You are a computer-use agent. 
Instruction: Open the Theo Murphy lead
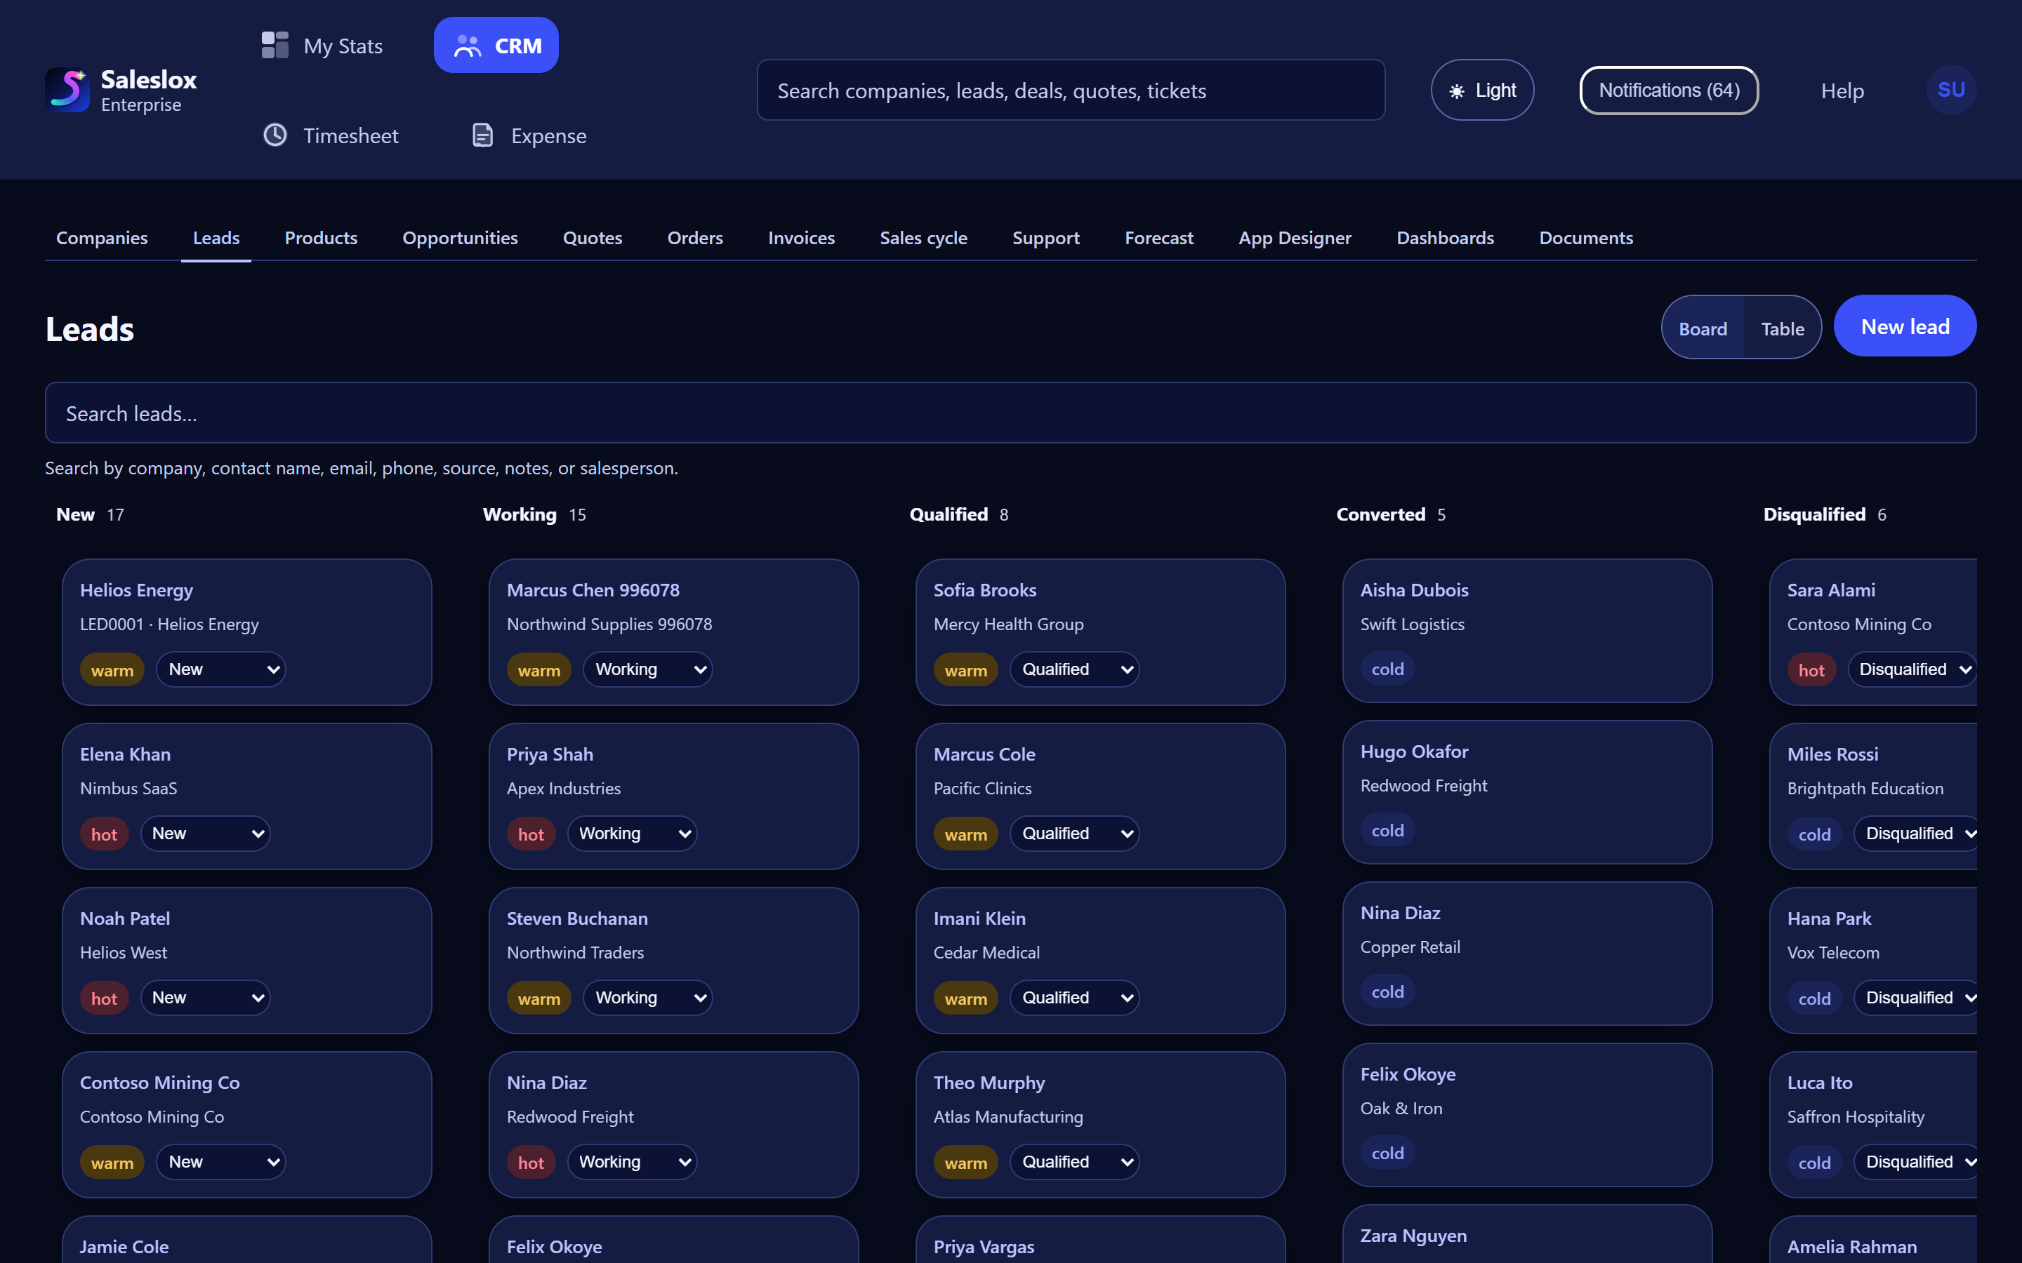tap(989, 1083)
